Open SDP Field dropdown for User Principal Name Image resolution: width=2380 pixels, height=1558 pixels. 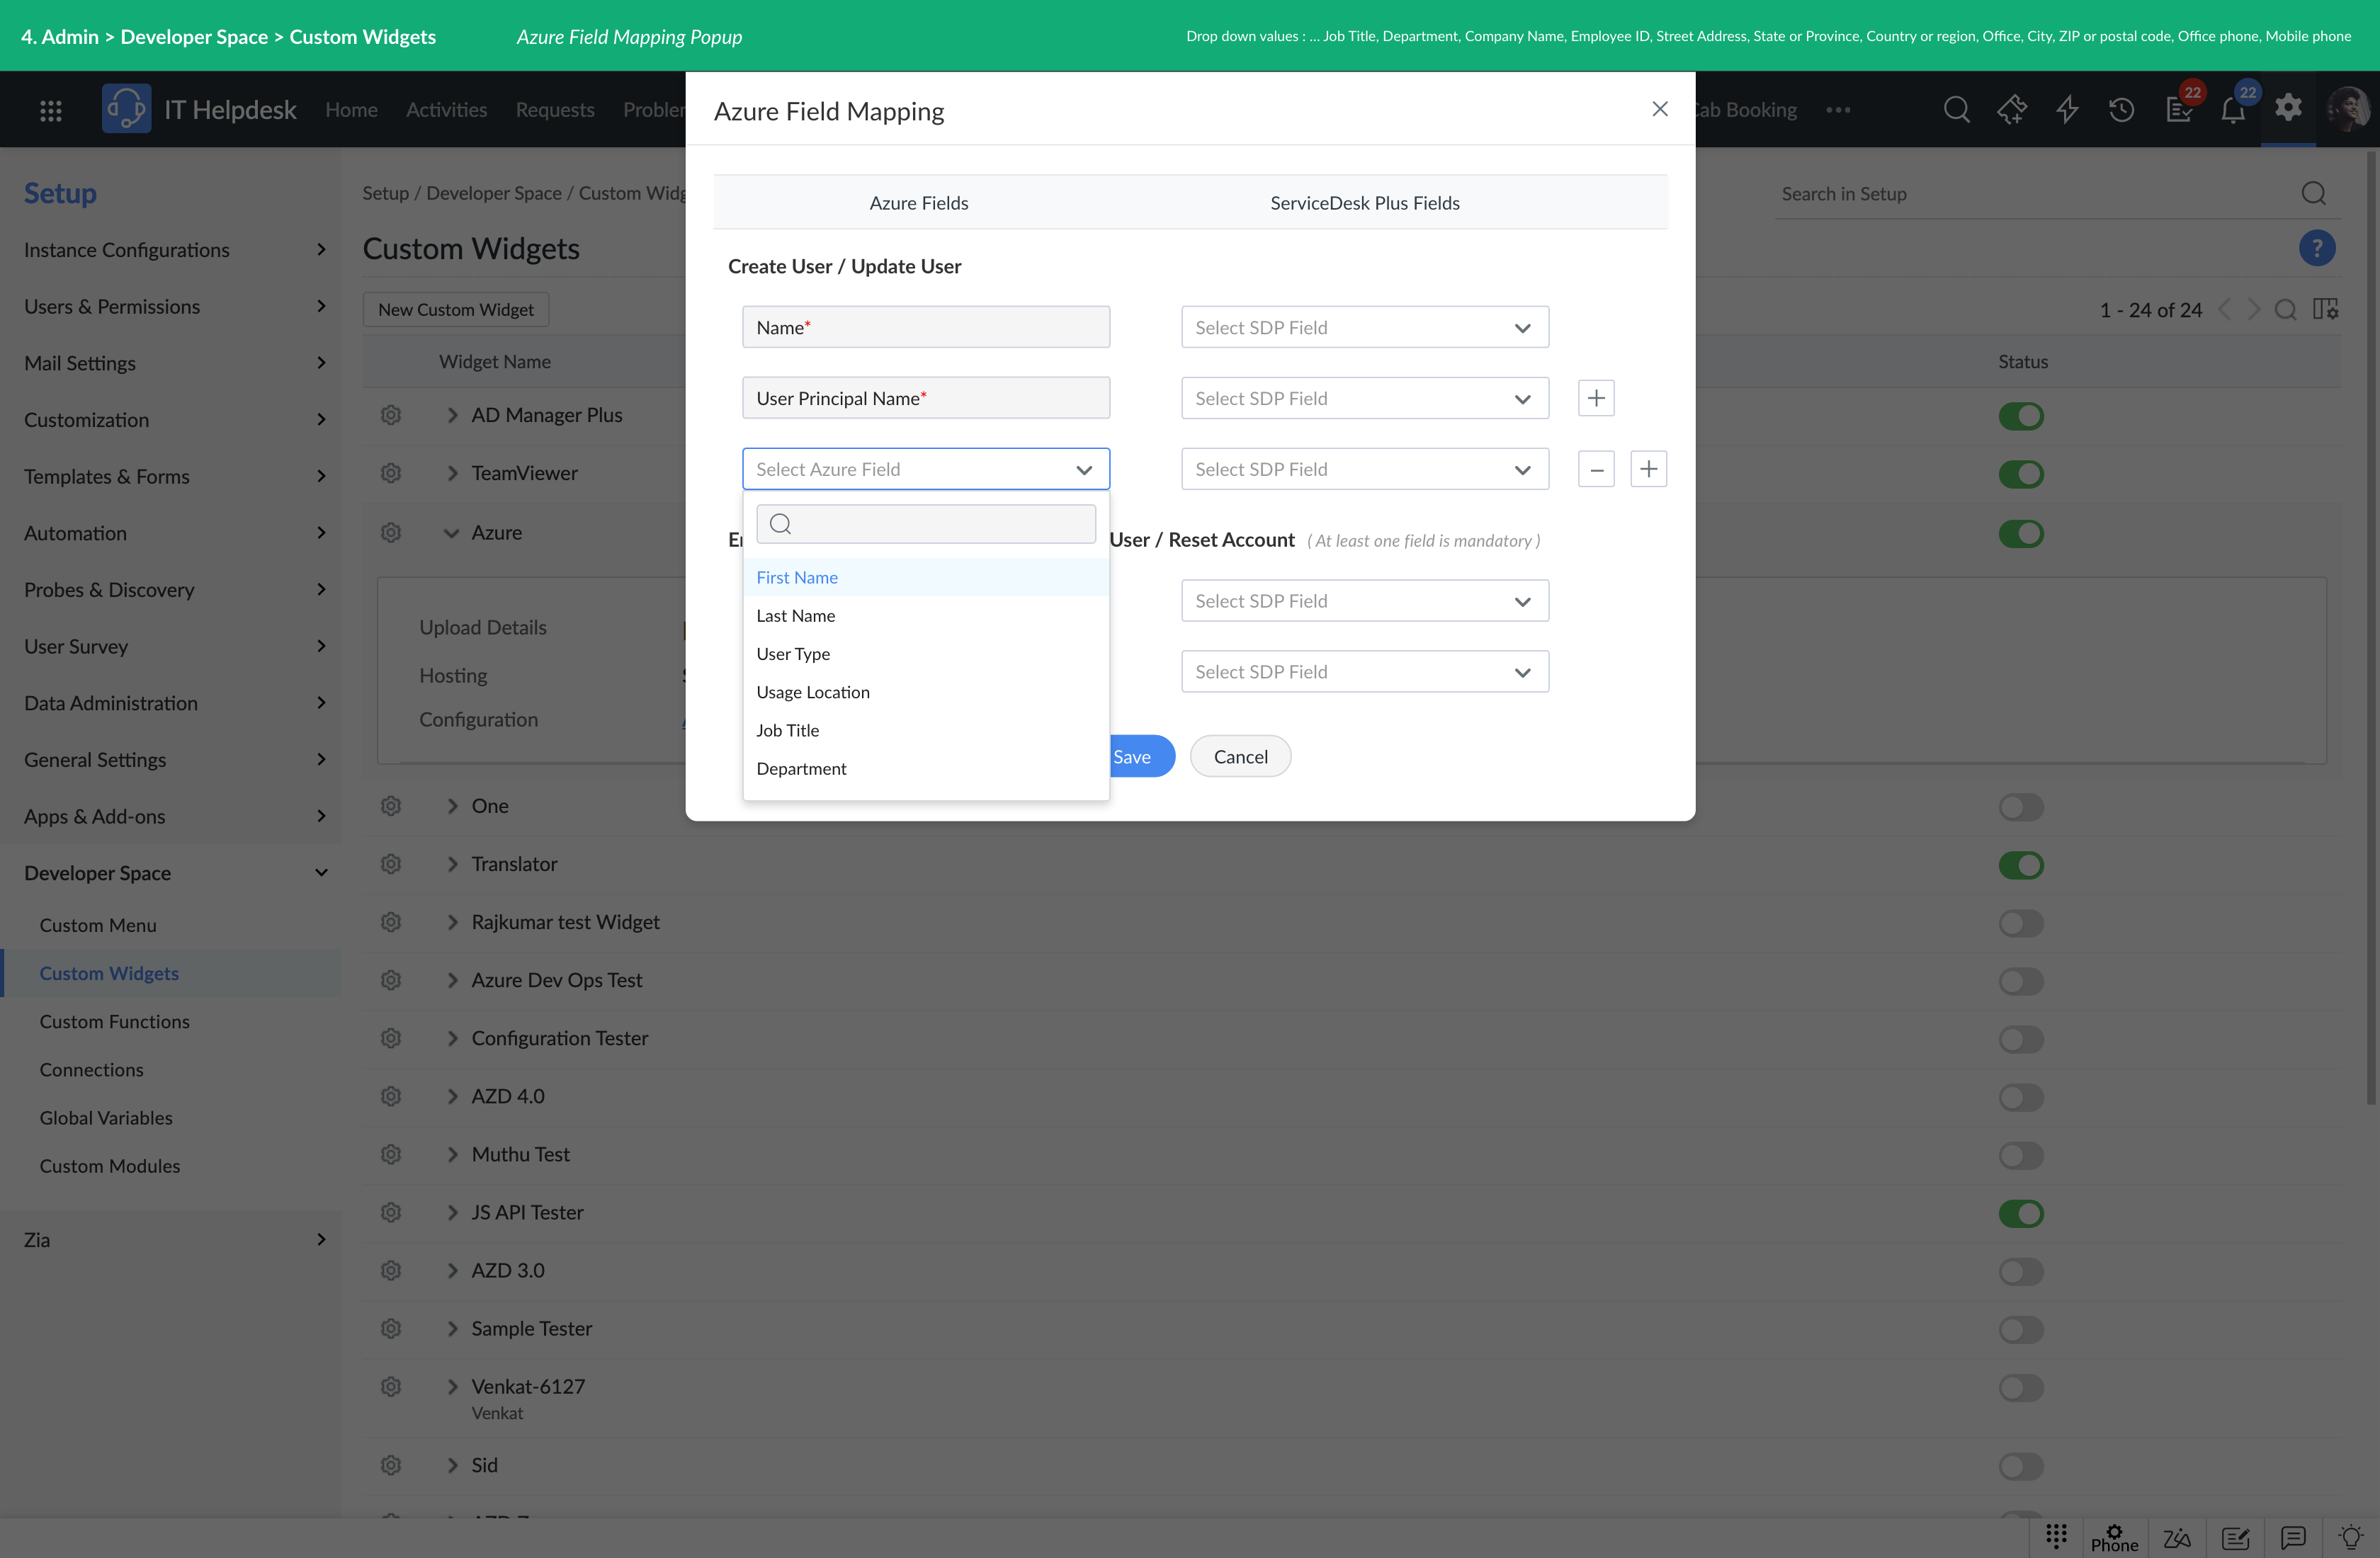coord(1364,398)
